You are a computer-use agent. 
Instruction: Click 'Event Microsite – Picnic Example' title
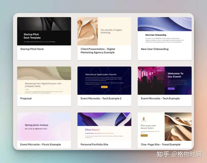click(41, 144)
